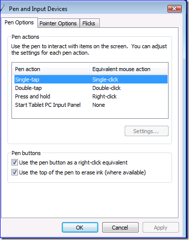Switch to the Pointer Options tab
Viewport: 189px width, 240px height.
tap(58, 23)
